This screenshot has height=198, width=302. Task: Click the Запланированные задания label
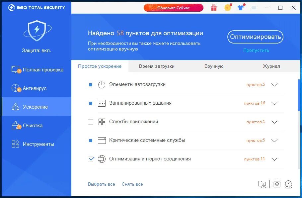pos(140,103)
